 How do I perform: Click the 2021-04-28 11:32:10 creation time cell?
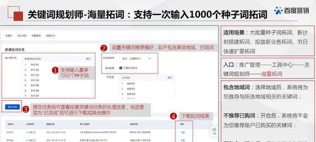click(56, 140)
